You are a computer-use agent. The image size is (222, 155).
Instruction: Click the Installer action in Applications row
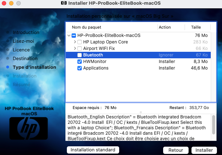[167, 68]
